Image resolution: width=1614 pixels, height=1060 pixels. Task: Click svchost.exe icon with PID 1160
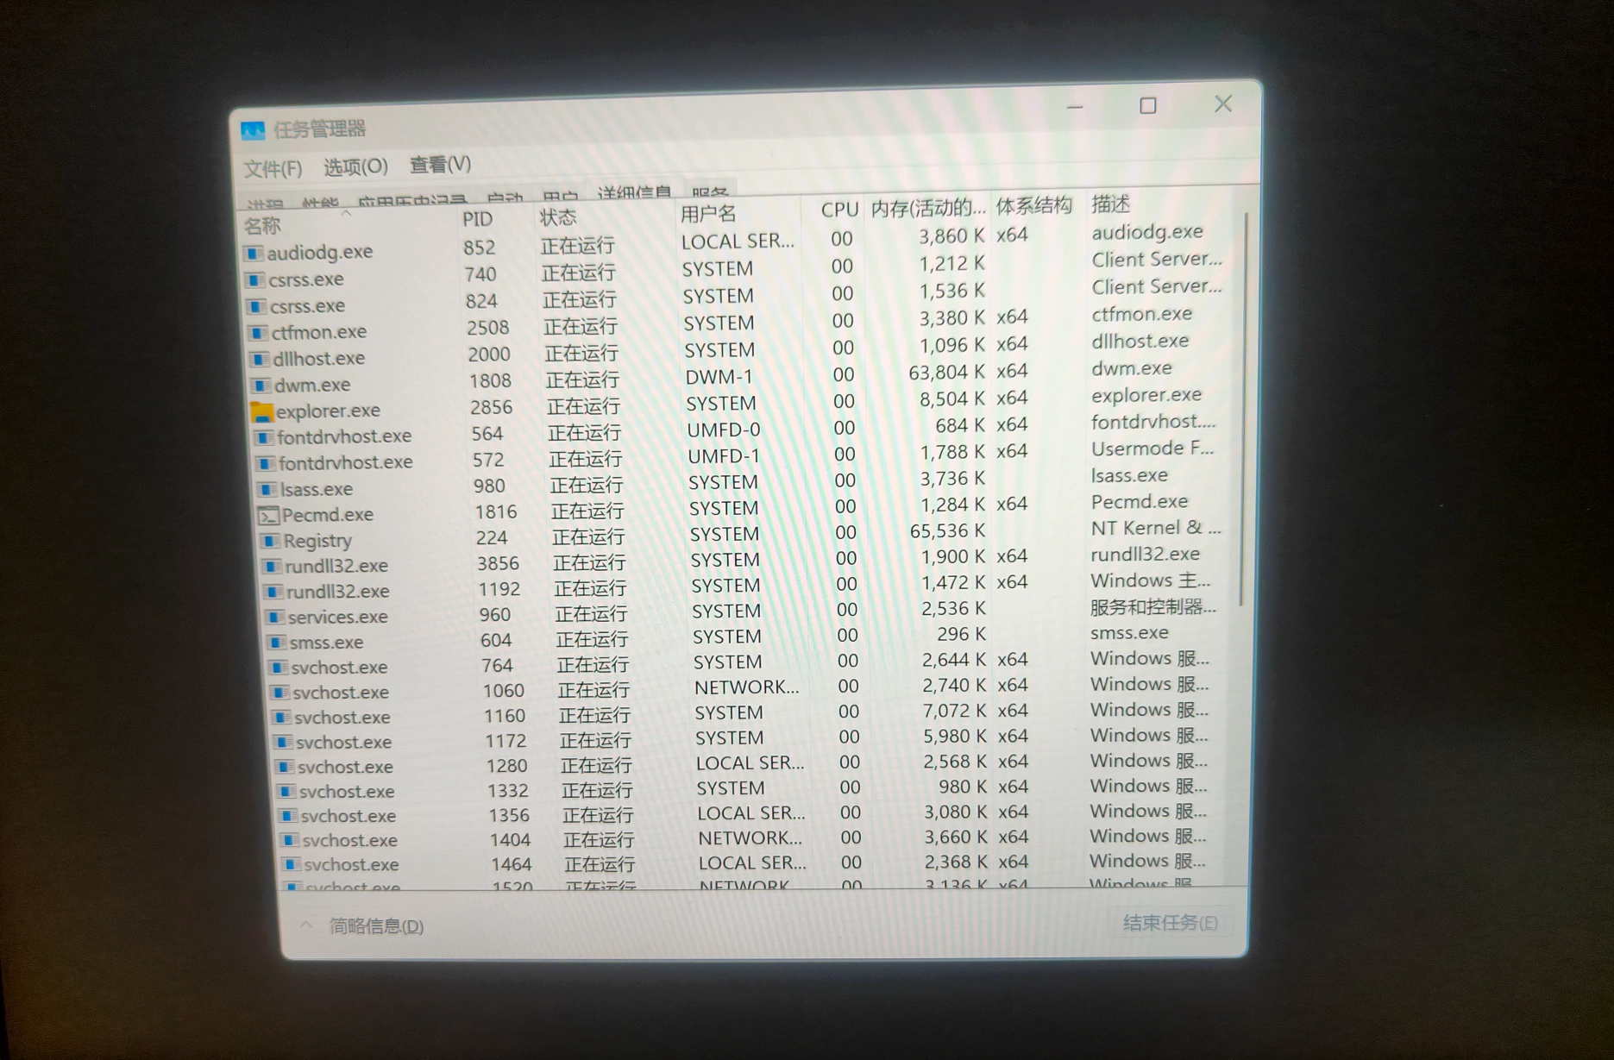click(x=283, y=718)
